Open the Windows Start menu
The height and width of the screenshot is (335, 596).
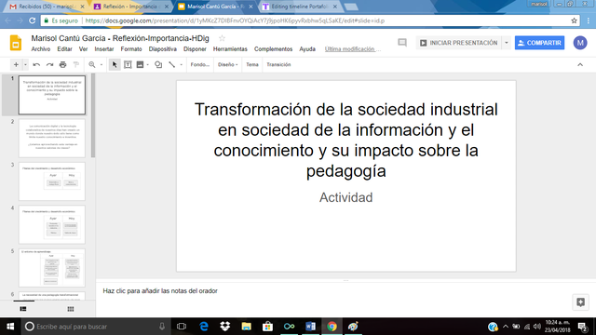point(10,327)
